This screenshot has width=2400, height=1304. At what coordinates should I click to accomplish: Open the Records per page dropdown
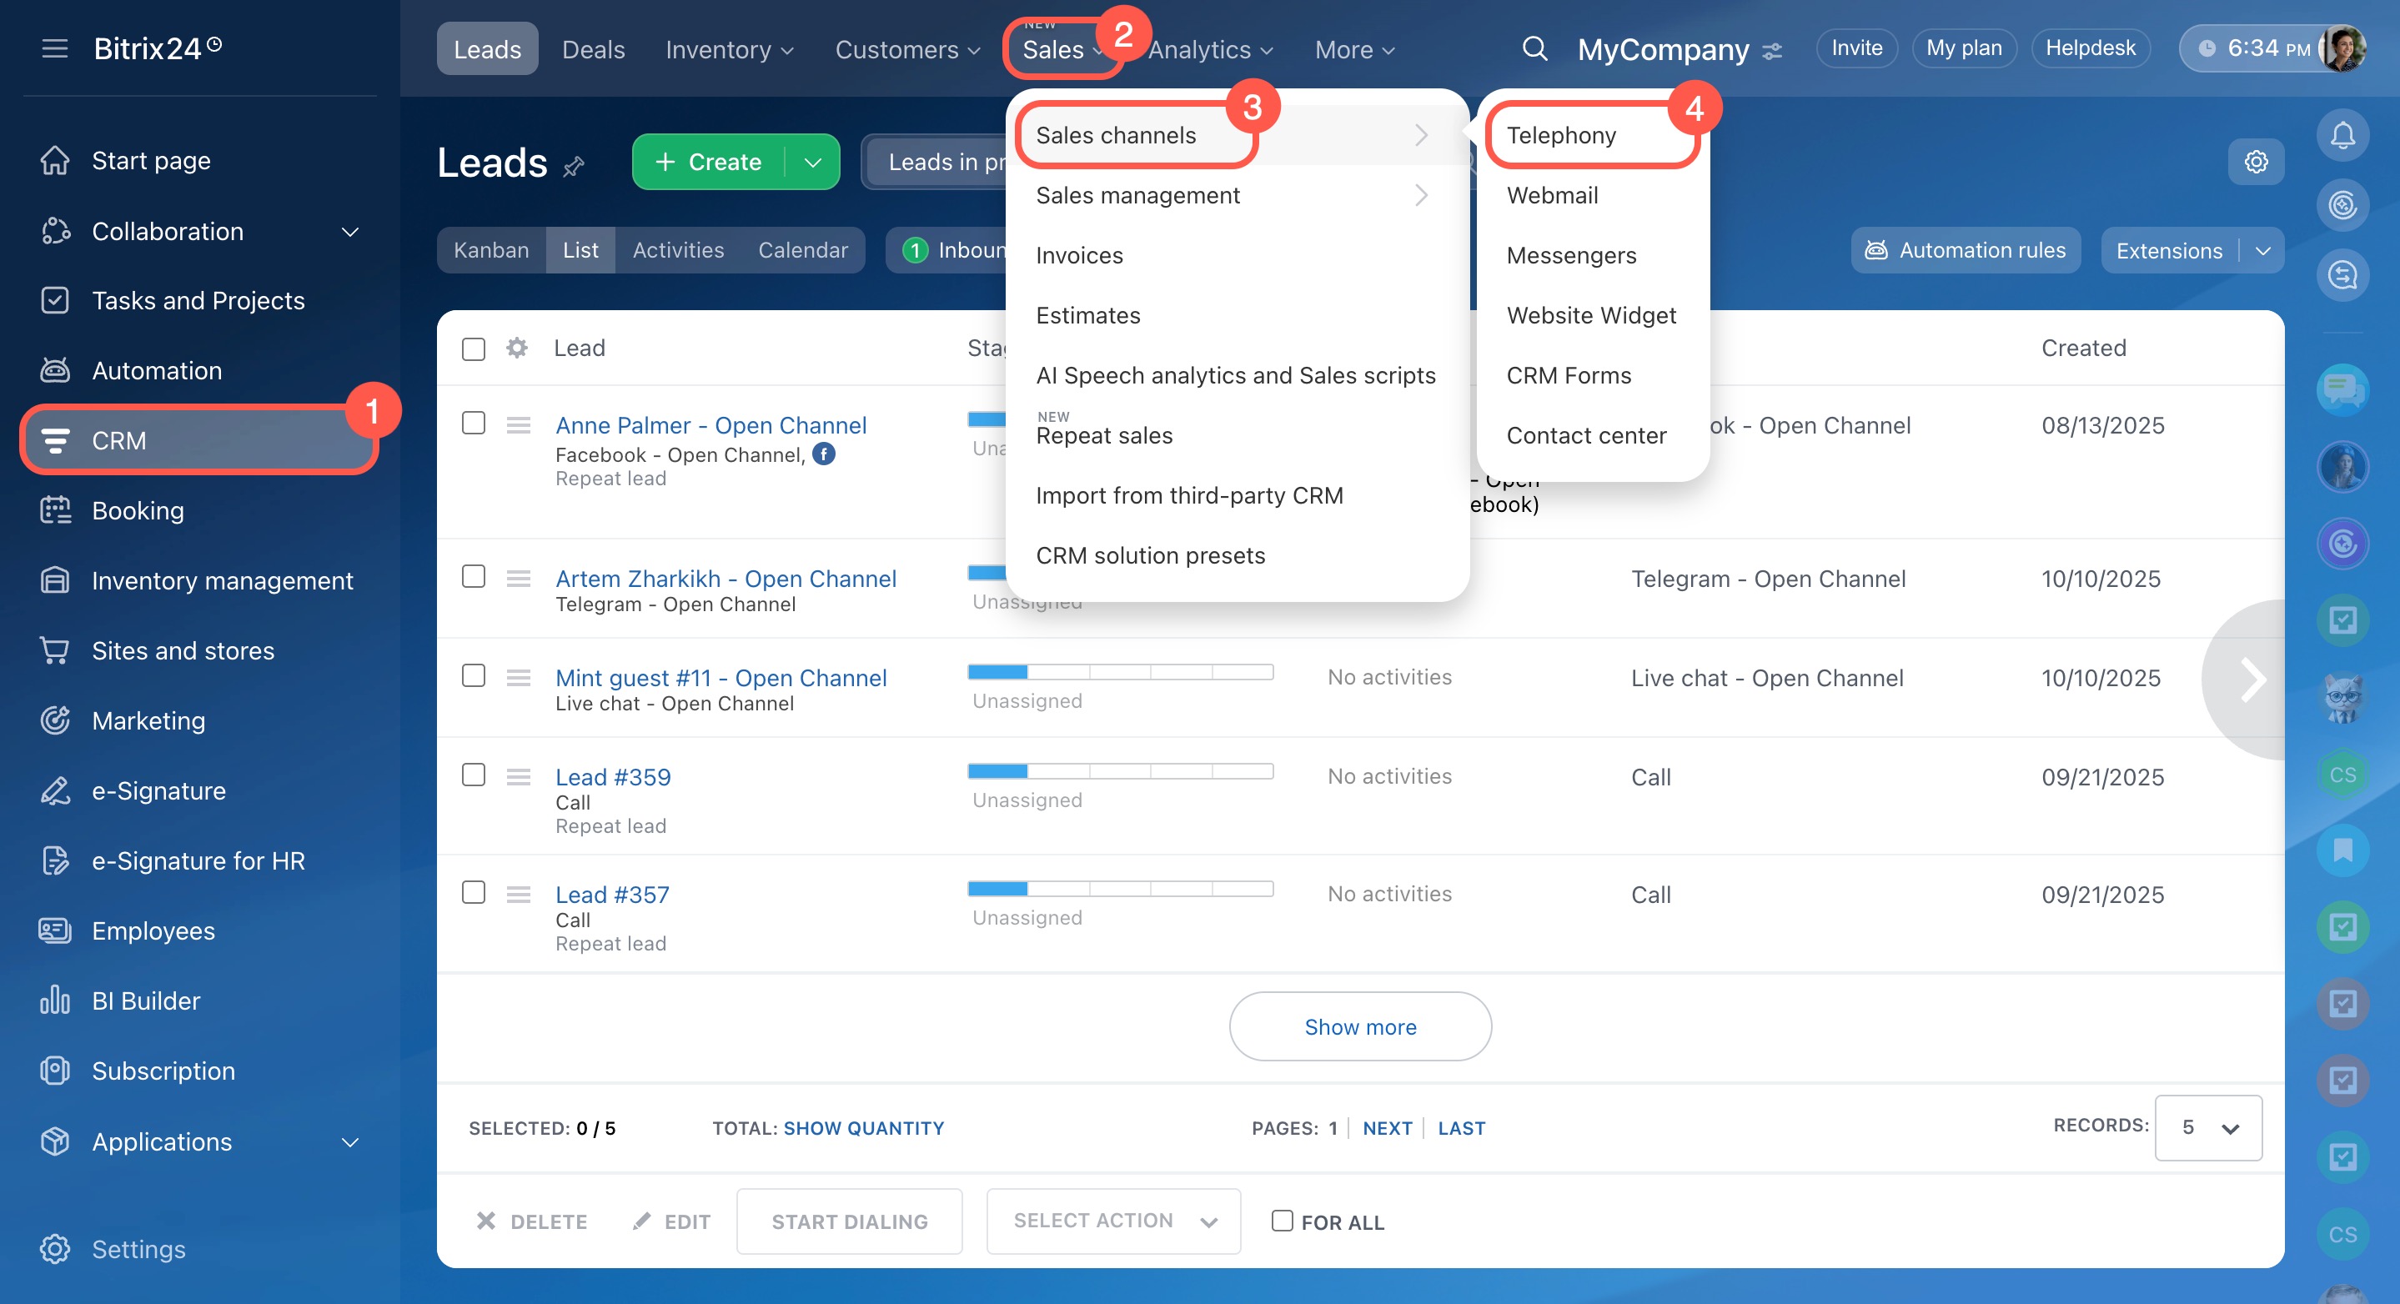2207,1127
